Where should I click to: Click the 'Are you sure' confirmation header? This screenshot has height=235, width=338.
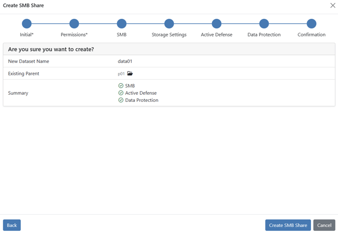click(x=51, y=49)
